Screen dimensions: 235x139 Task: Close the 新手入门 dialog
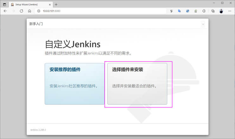point(203,24)
